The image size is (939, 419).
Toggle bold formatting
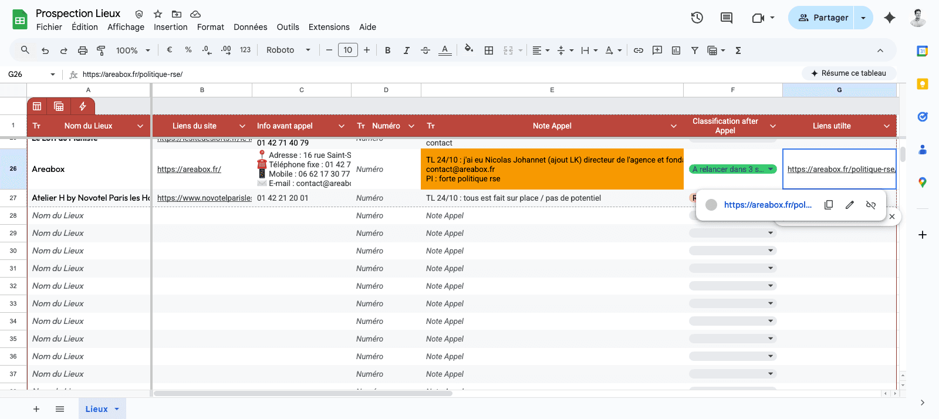click(x=387, y=50)
